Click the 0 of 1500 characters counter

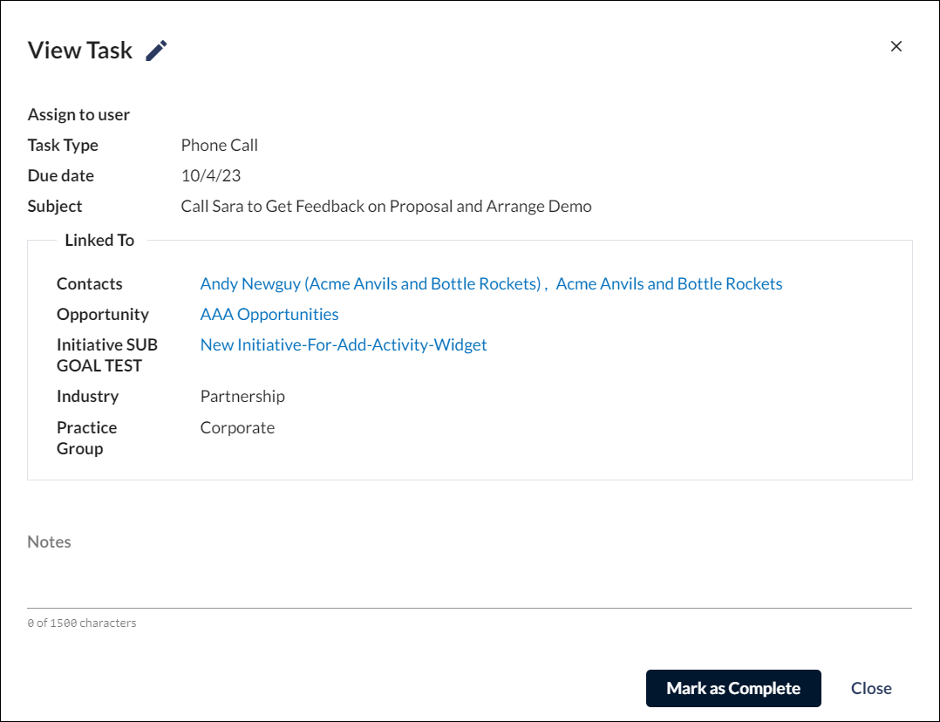[82, 623]
